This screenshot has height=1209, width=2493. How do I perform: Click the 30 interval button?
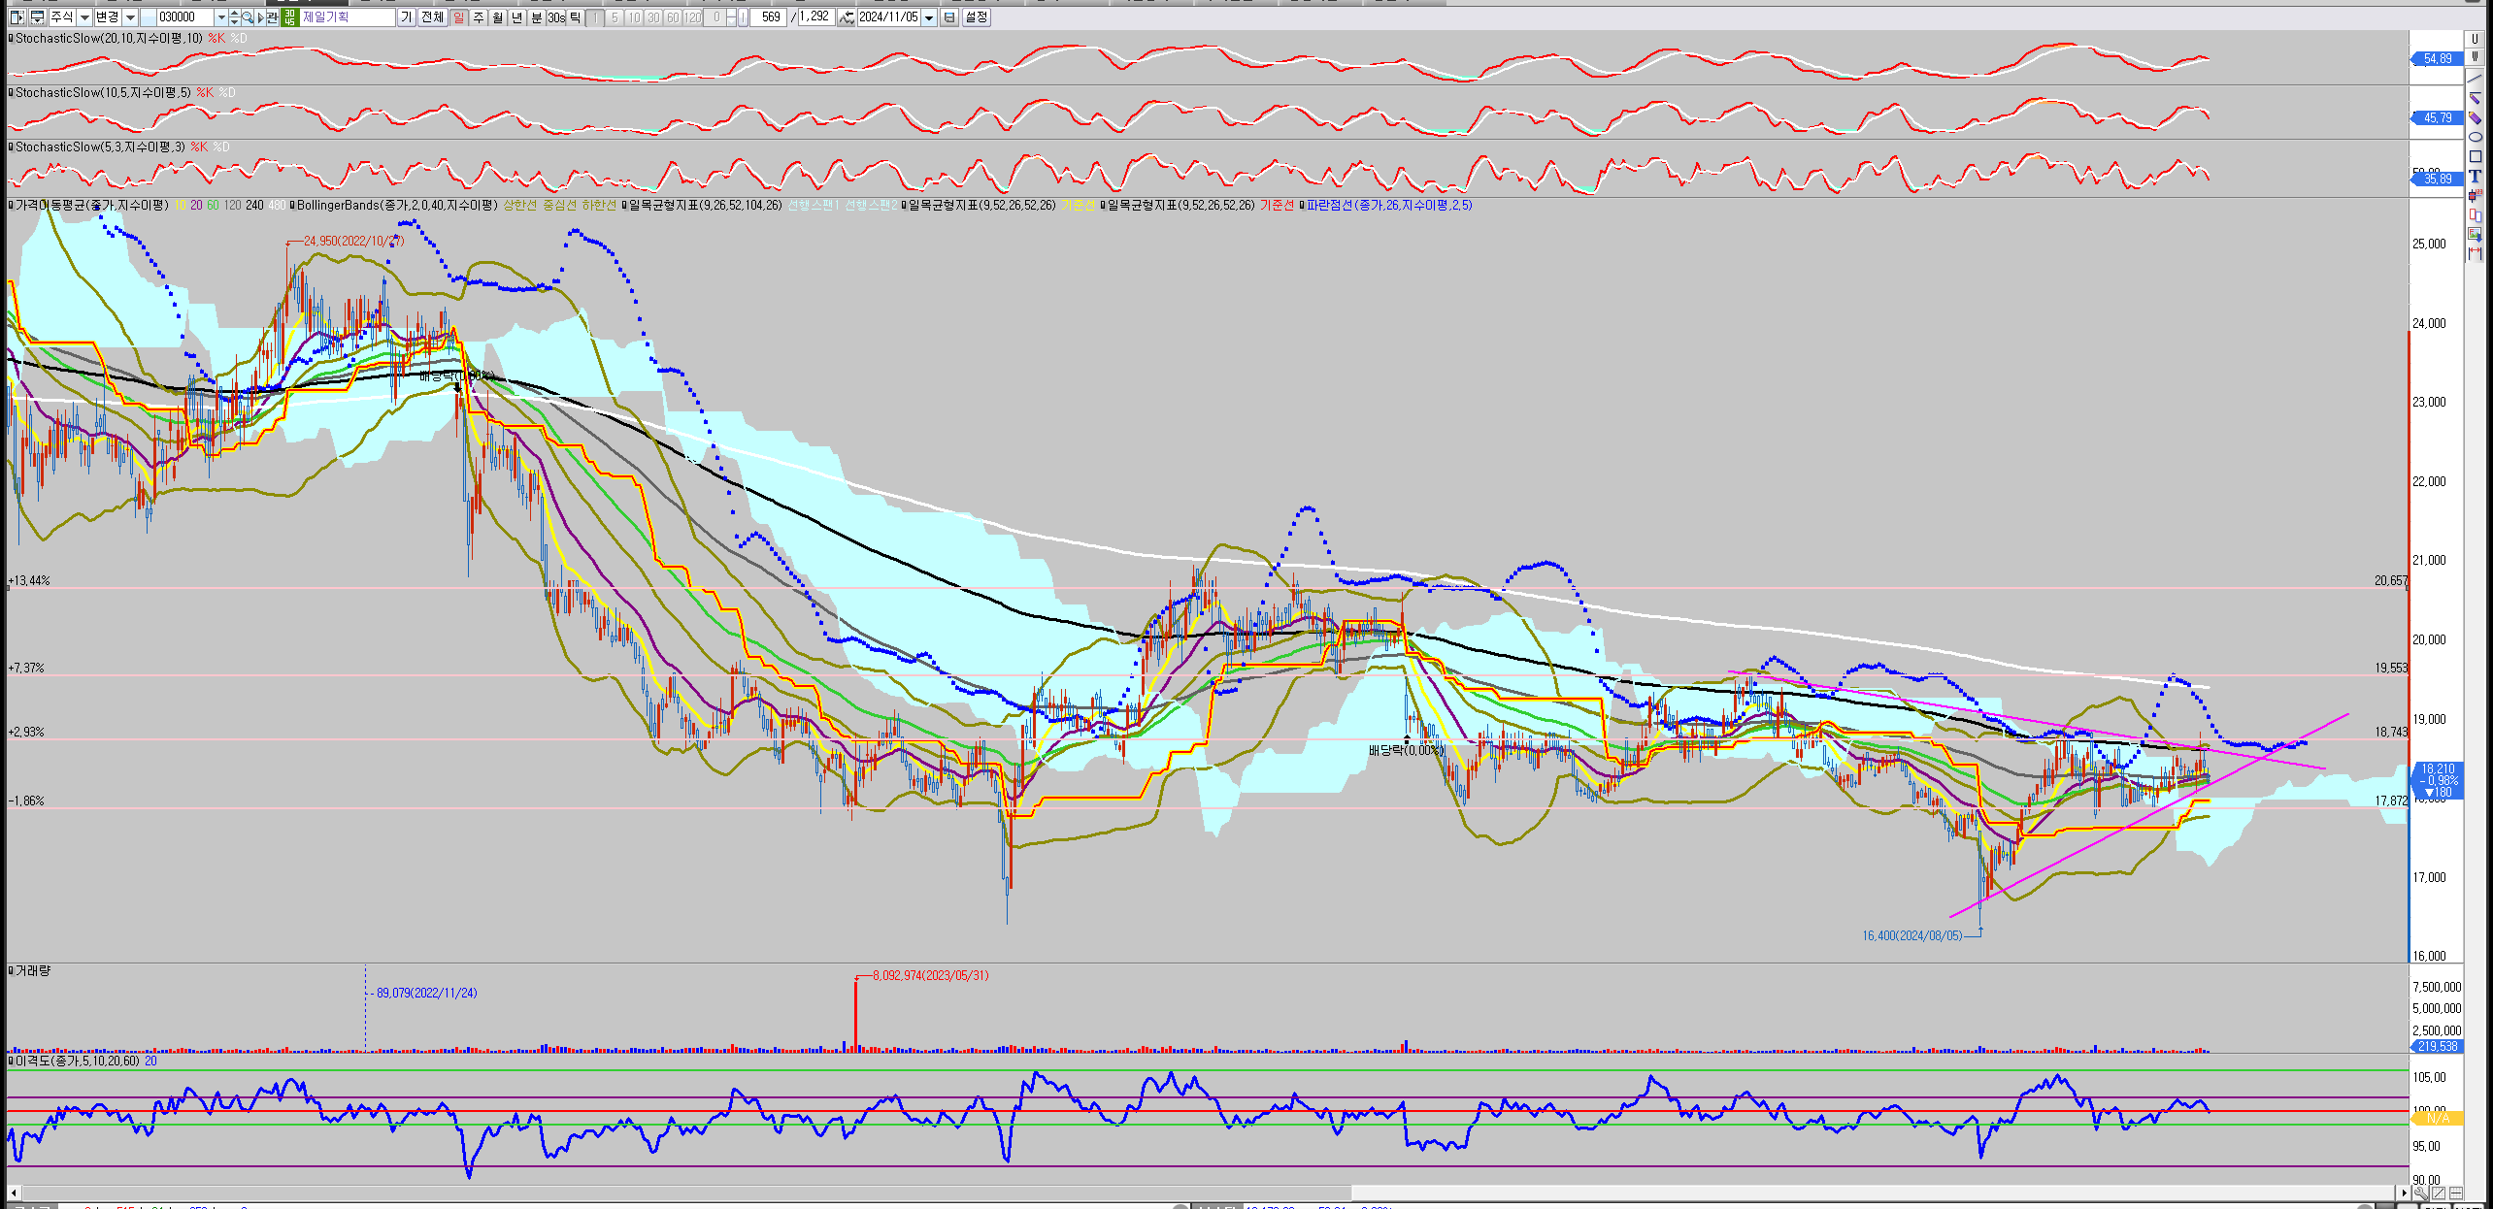(x=654, y=16)
